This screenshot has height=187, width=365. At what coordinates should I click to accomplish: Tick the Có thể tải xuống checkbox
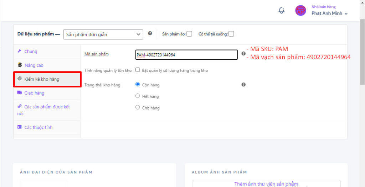(231, 34)
